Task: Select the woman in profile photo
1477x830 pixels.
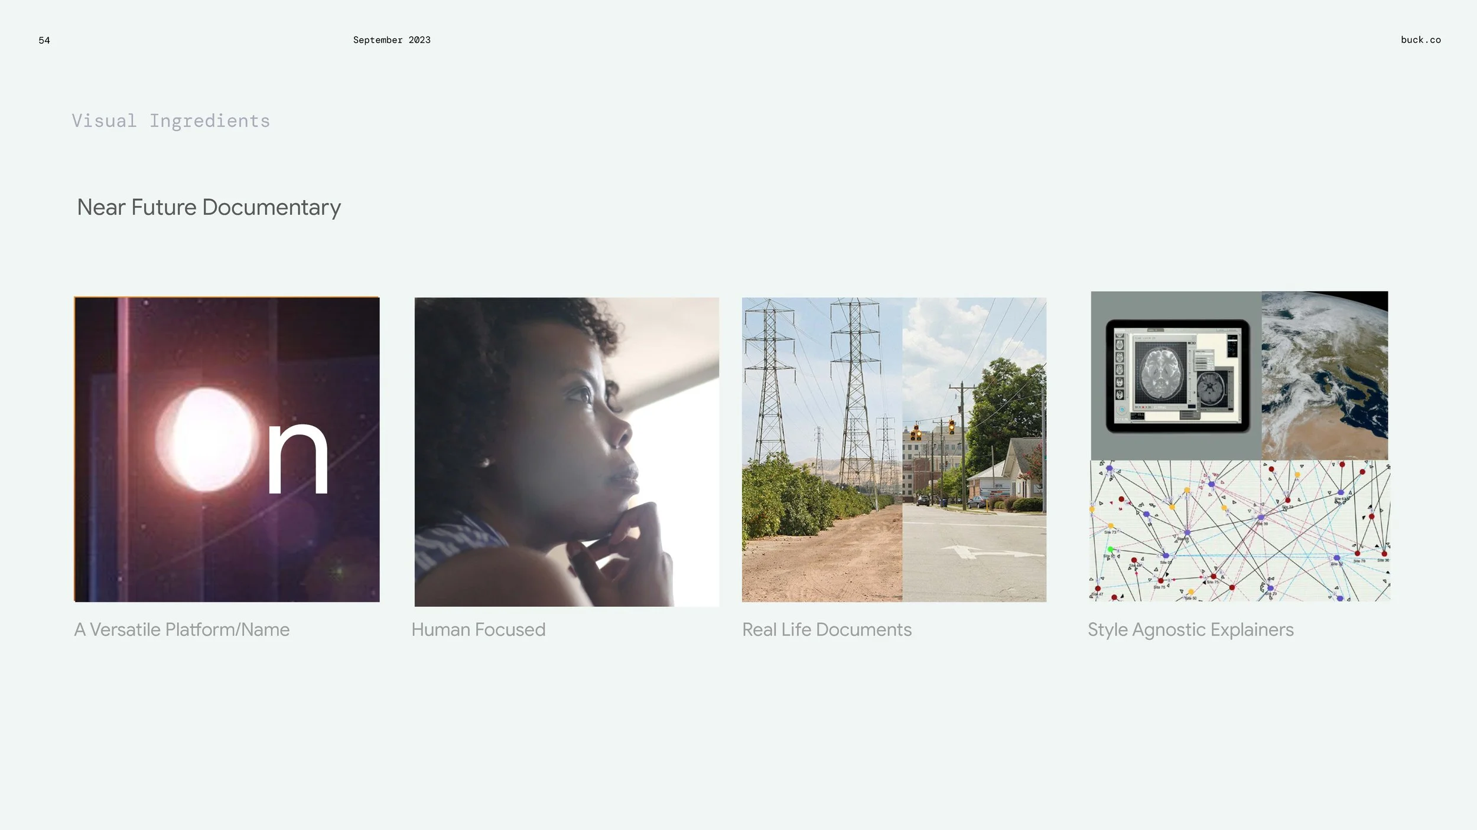Action: point(567,452)
